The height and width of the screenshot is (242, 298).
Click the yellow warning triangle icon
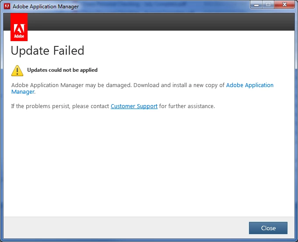point(18,70)
